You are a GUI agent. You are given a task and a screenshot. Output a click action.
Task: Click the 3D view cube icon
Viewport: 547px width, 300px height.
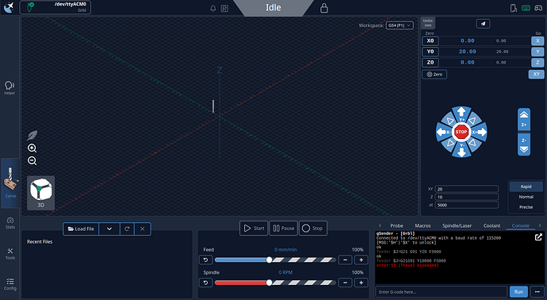tap(40, 192)
